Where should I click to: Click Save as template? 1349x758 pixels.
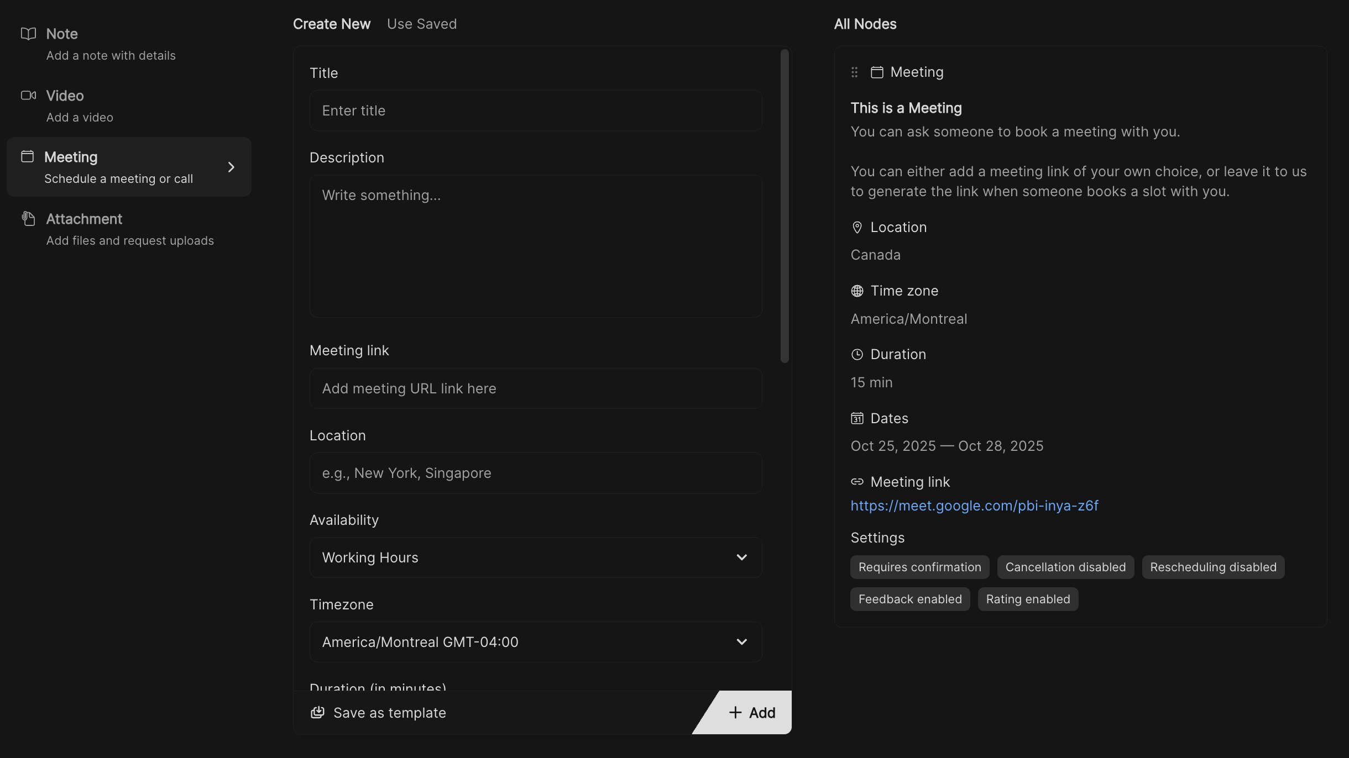(x=379, y=713)
